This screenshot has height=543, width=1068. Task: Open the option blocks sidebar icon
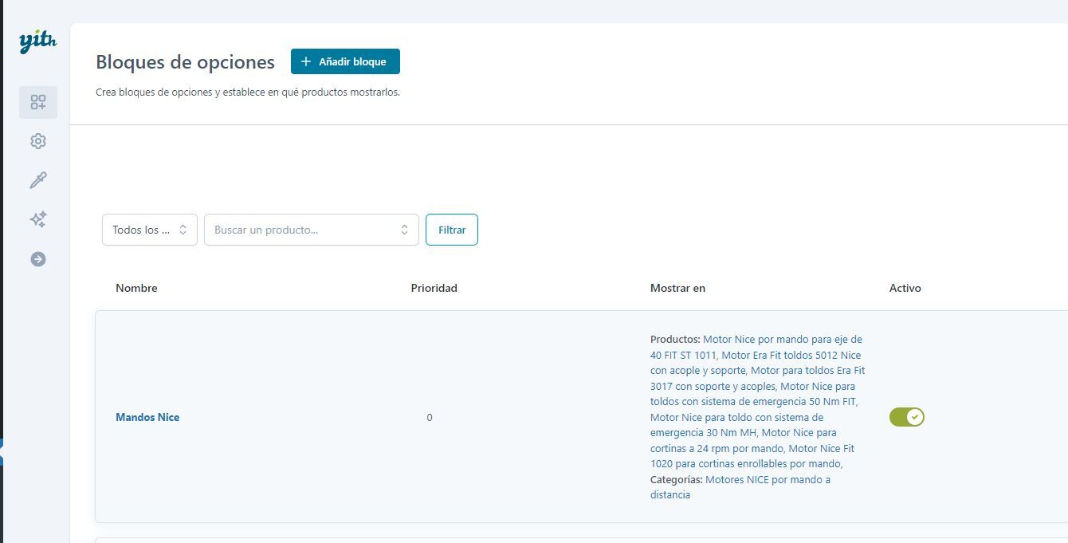click(38, 102)
